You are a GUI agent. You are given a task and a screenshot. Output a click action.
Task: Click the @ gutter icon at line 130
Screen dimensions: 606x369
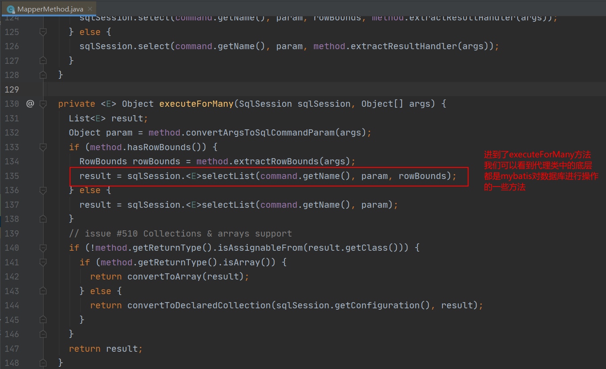(30, 104)
